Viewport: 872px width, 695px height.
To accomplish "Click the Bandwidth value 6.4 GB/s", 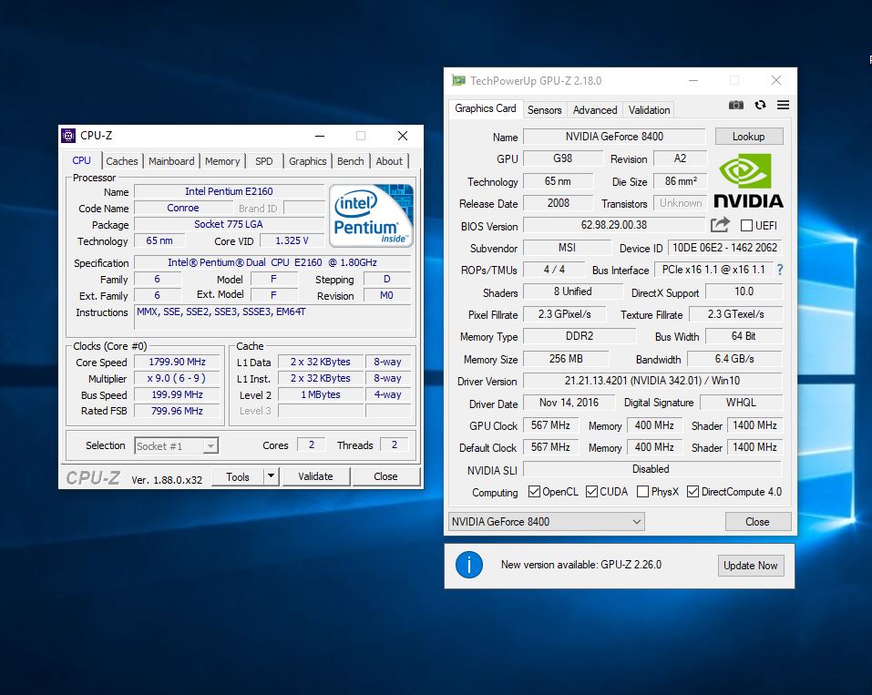I will tap(734, 359).
